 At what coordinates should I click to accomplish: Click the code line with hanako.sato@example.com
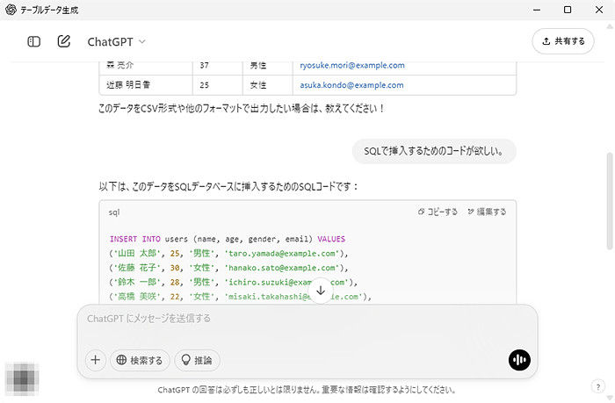click(228, 268)
